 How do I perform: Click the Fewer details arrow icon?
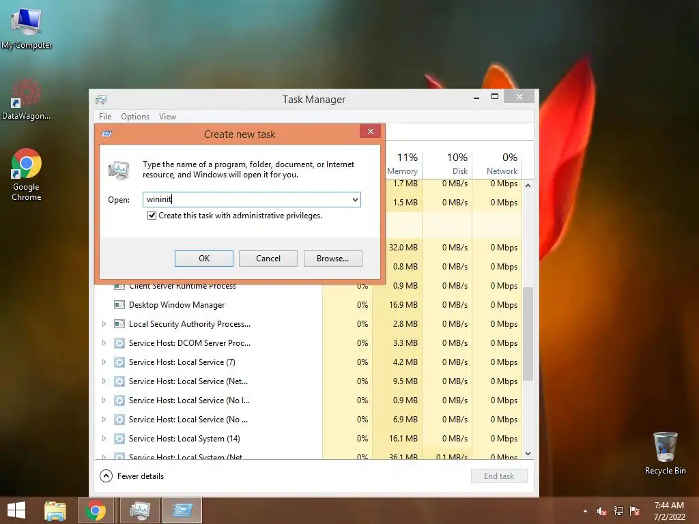click(x=106, y=476)
